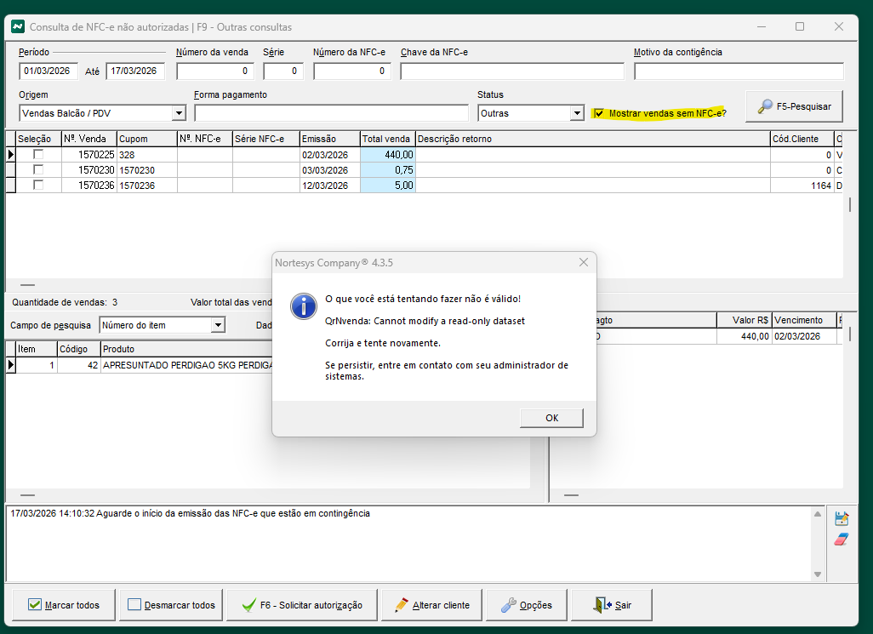
Task: Click the F5-Pesquisar magnifier icon
Action: point(765,107)
